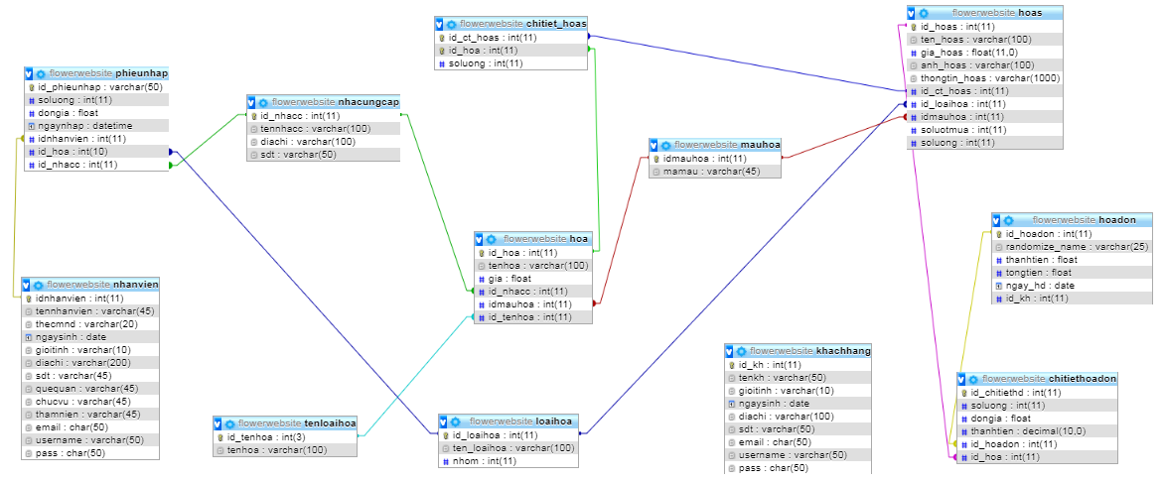The height and width of the screenshot is (482, 1163).
Task: Open the nhacungcap table gear icon
Action: [264, 101]
